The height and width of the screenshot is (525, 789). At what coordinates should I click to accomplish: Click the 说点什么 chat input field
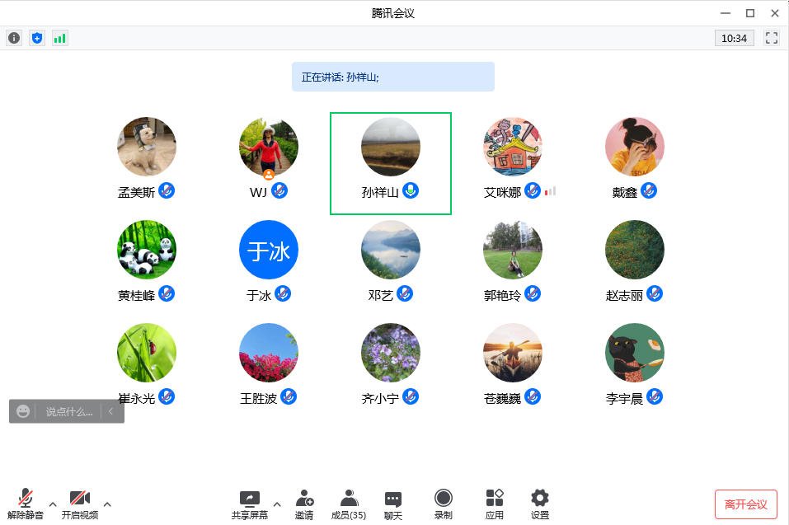(68, 411)
